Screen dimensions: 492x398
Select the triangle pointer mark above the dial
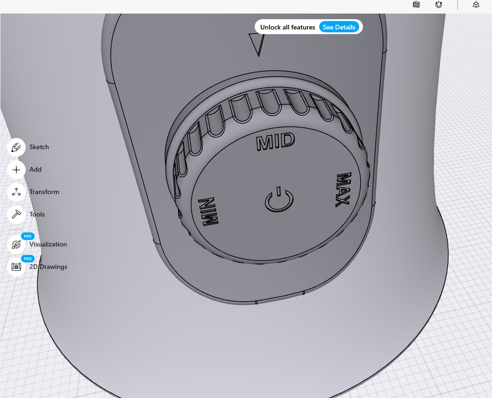tap(257, 44)
